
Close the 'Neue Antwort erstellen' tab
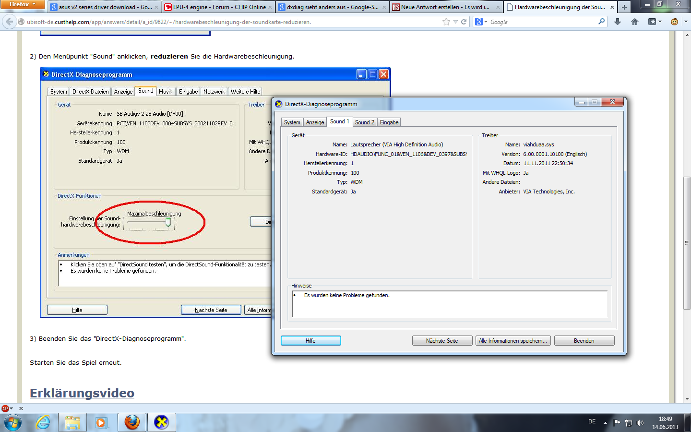pyautogui.click(x=498, y=7)
